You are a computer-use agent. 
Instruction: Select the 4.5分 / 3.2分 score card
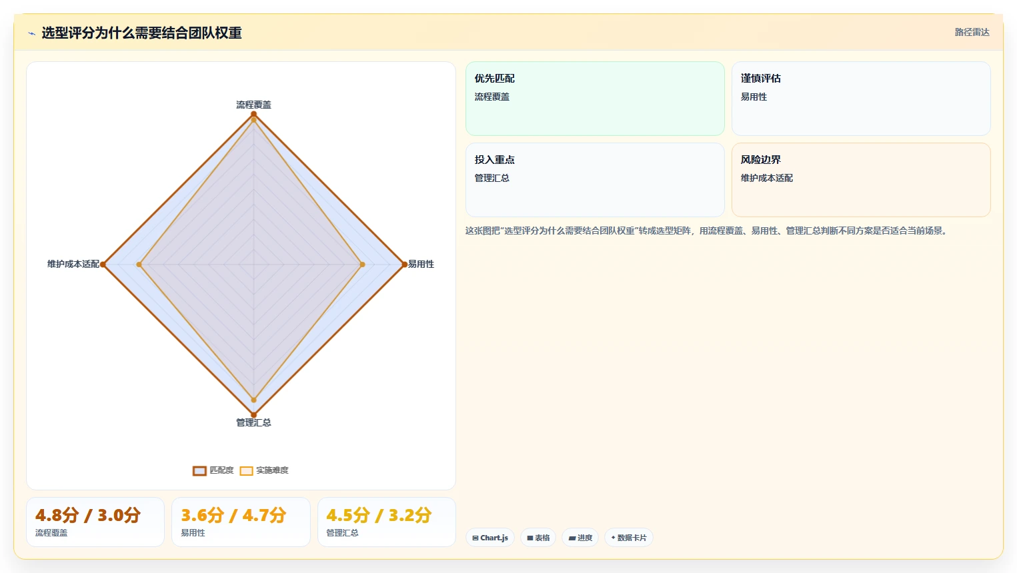pos(387,522)
